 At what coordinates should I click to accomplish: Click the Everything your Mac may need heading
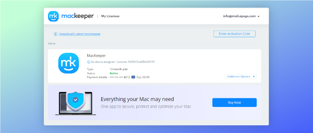click(x=137, y=99)
